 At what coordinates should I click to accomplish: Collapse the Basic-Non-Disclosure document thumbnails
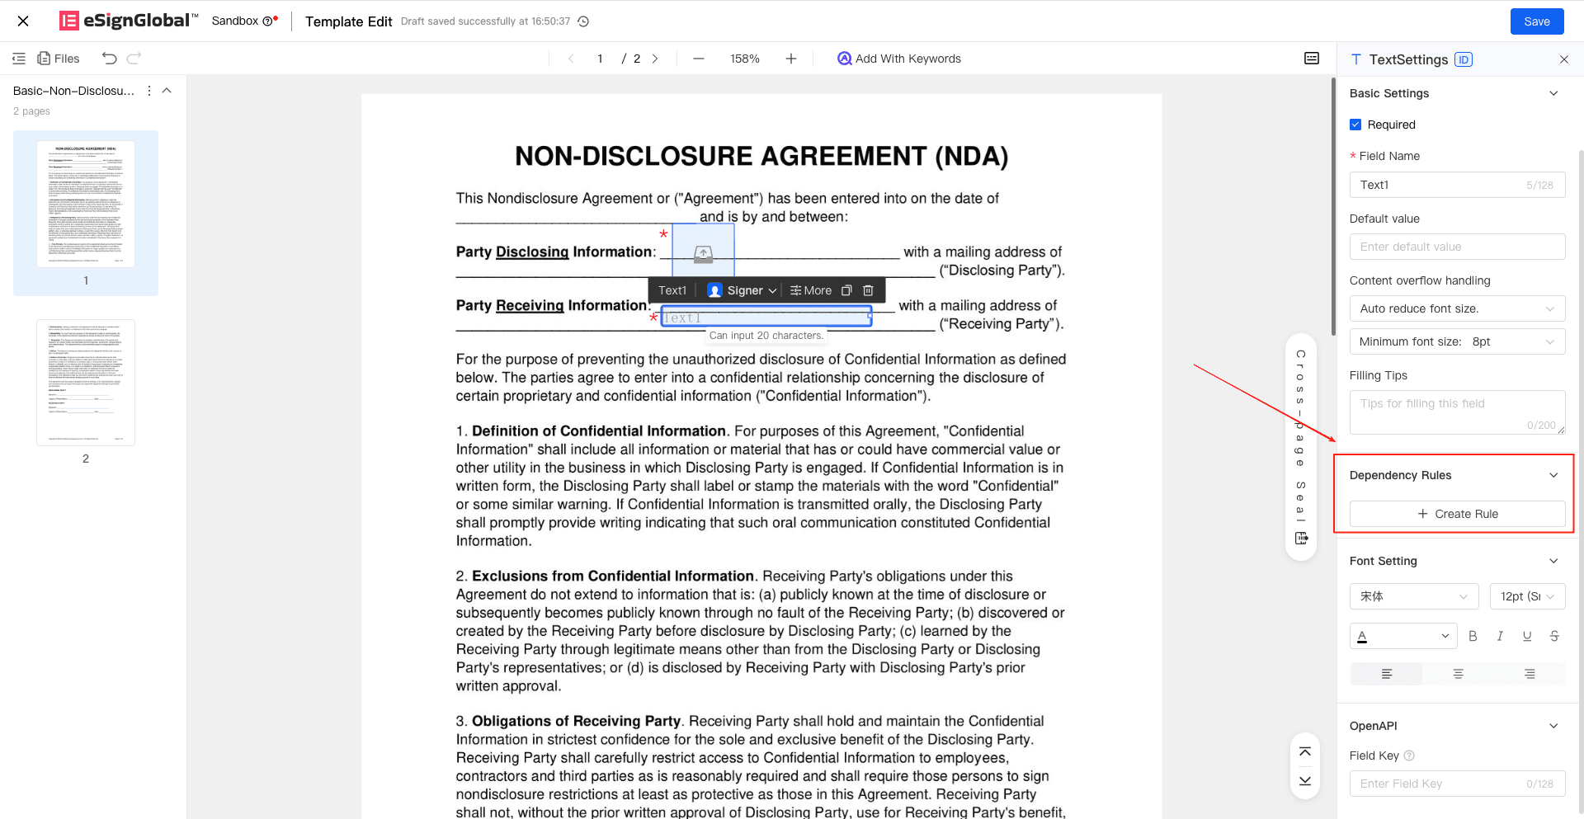(x=167, y=91)
